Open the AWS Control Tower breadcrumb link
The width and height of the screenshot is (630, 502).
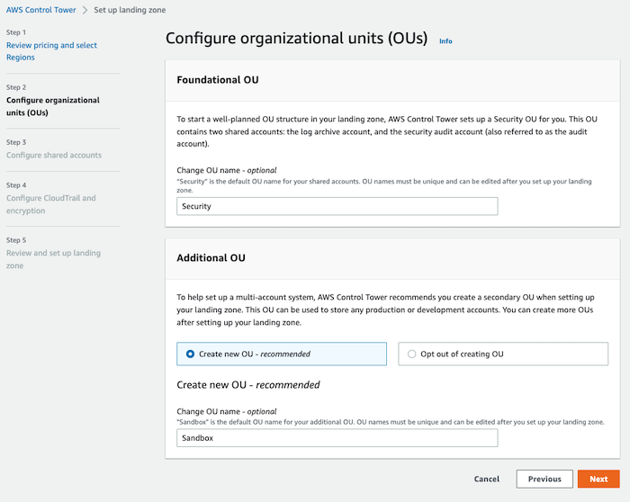pos(40,10)
